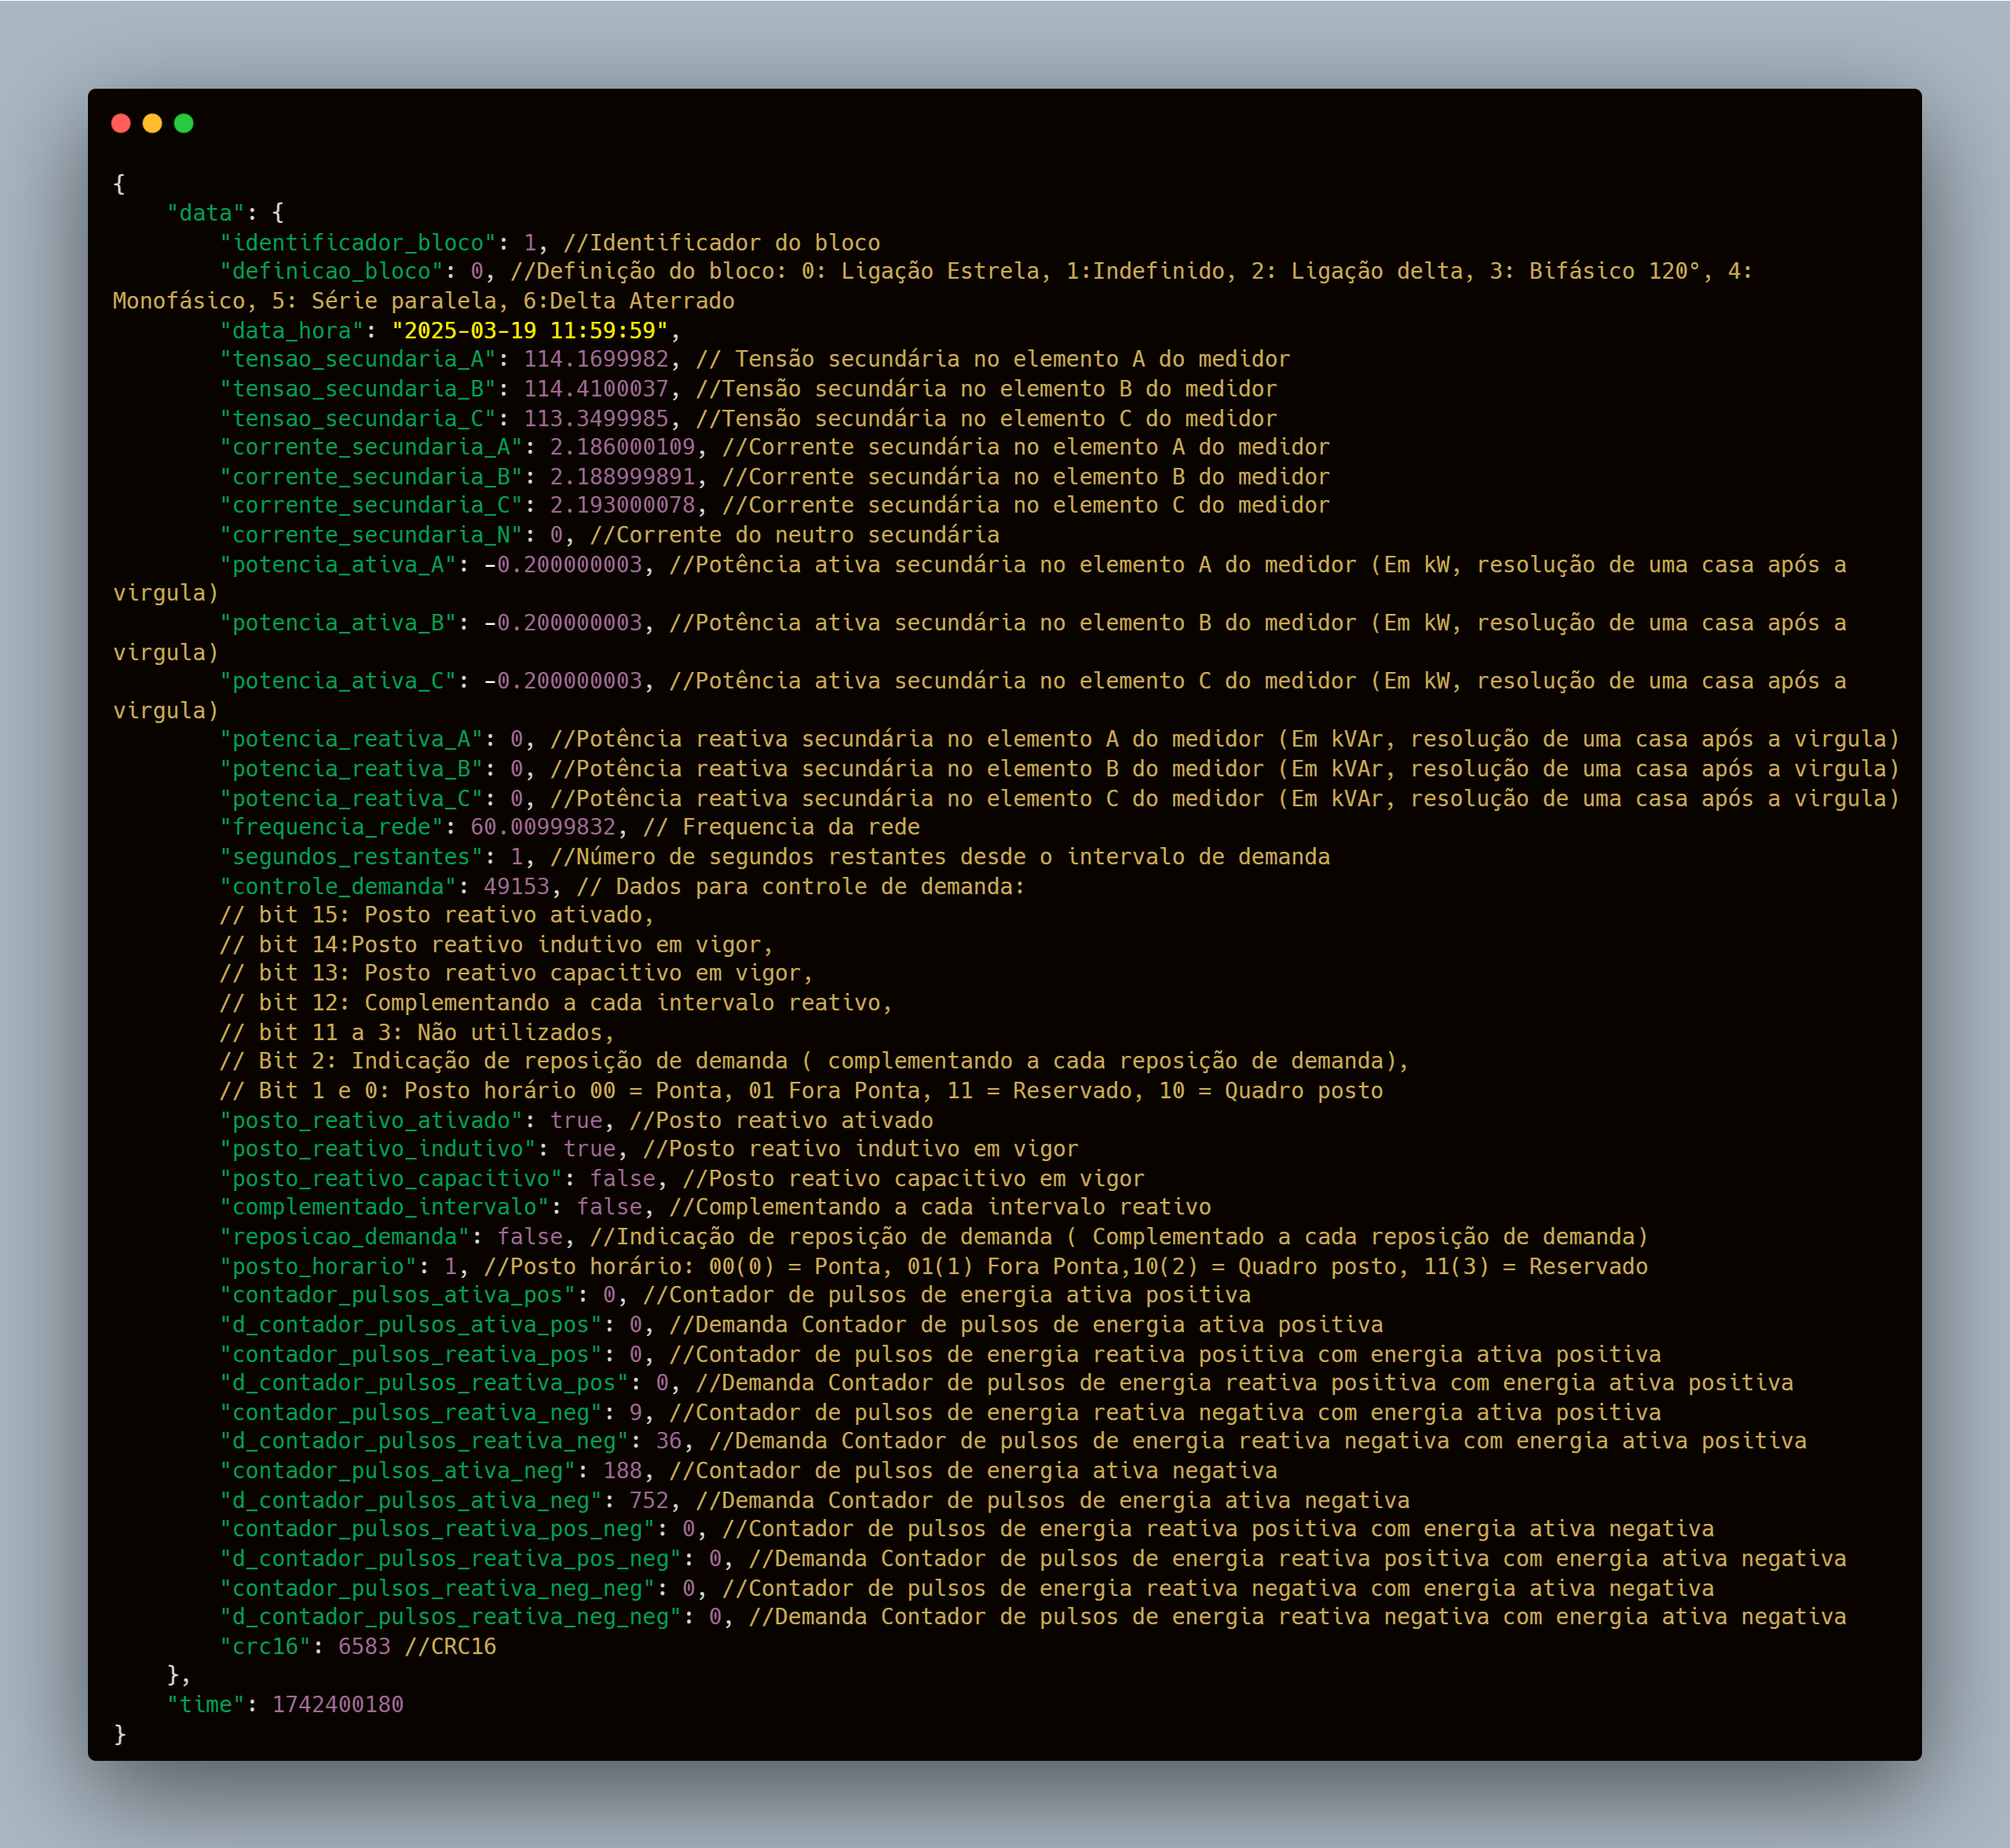Click the value 114.4100037
Image resolution: width=2010 pixels, height=1848 pixels.
click(596, 389)
